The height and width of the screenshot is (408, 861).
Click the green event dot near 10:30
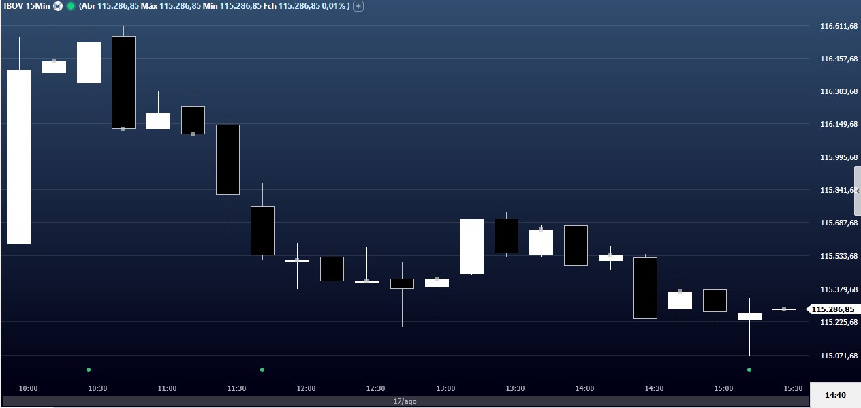pyautogui.click(x=89, y=370)
